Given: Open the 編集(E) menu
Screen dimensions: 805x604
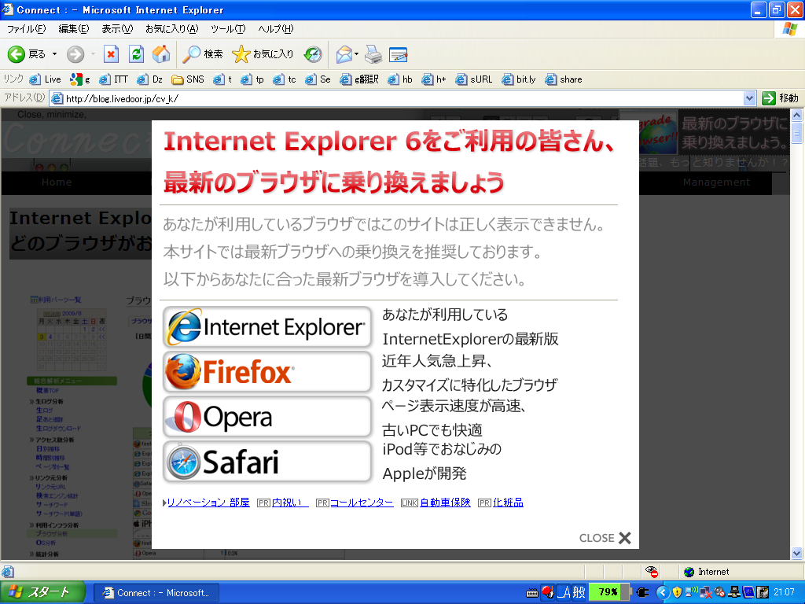Looking at the screenshot, I should point(74,29).
